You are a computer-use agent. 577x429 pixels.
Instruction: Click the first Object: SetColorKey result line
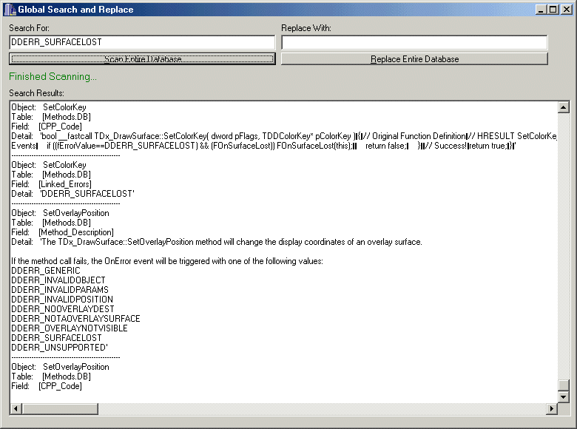pyautogui.click(x=49, y=108)
